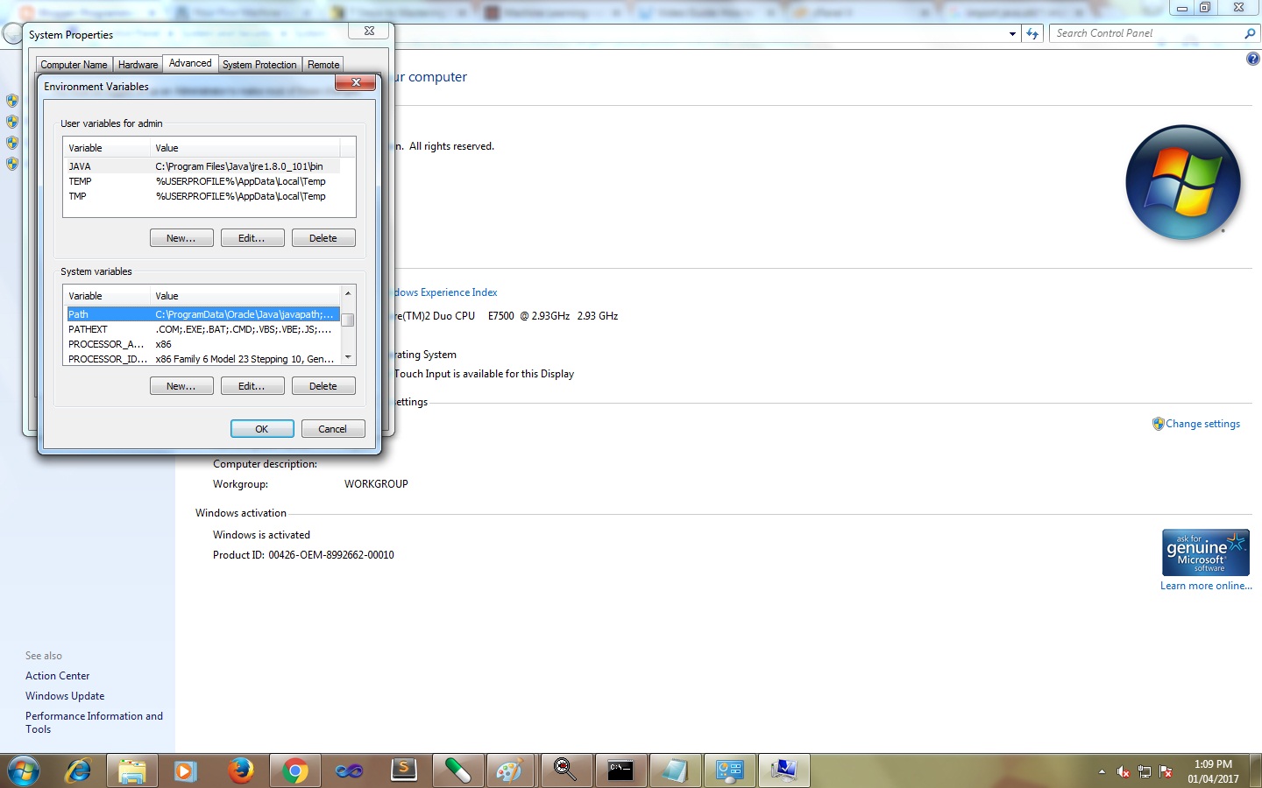Refresh the Control Panel view

coord(1033,33)
